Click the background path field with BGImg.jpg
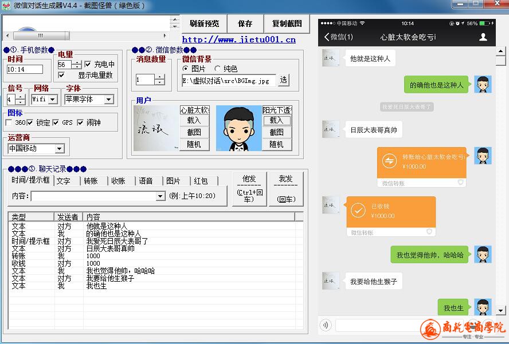 coord(229,81)
